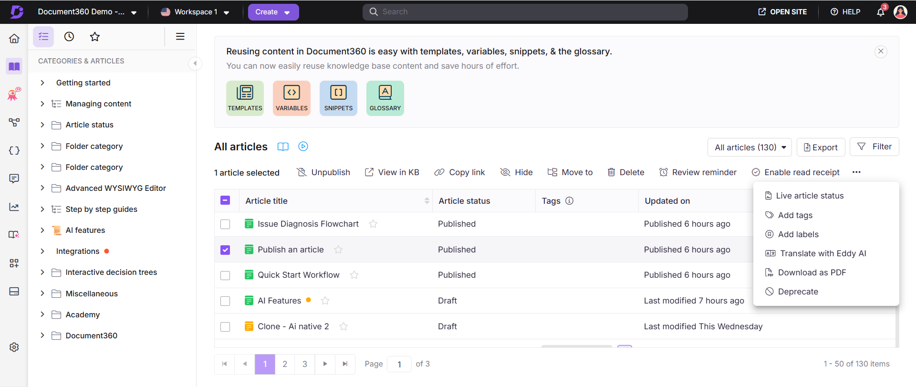Open the VARIABLES tile

(x=291, y=98)
